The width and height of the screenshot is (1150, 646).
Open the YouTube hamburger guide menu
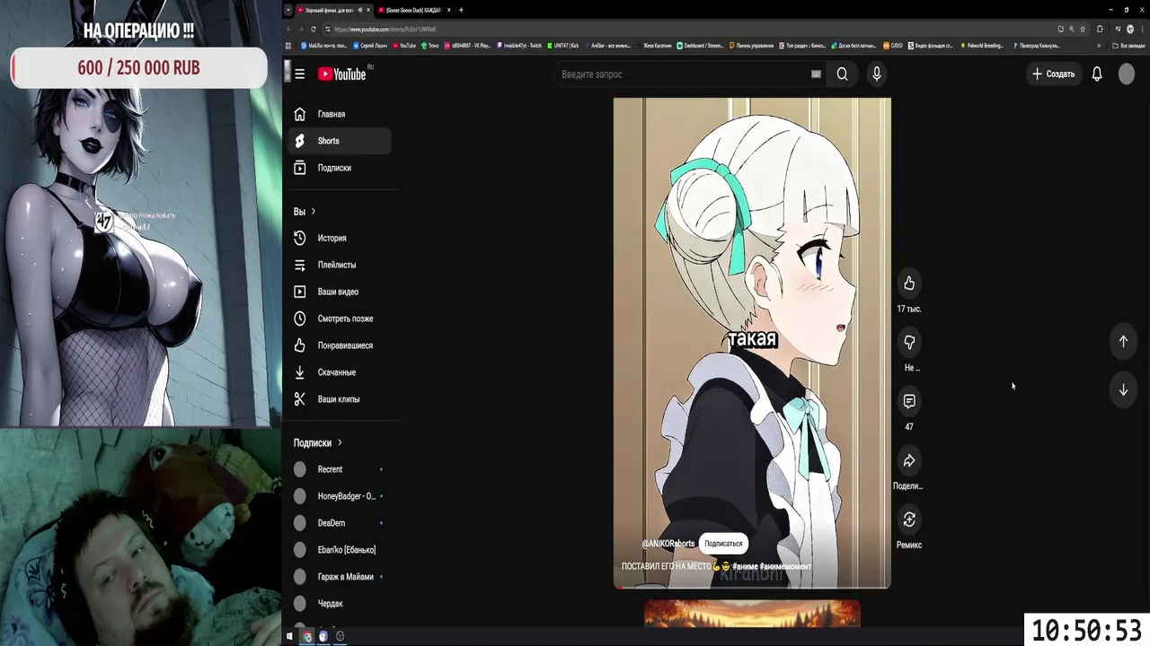(299, 74)
